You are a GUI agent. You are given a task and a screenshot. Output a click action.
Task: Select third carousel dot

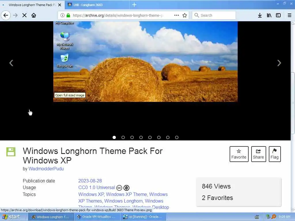(x=132, y=137)
